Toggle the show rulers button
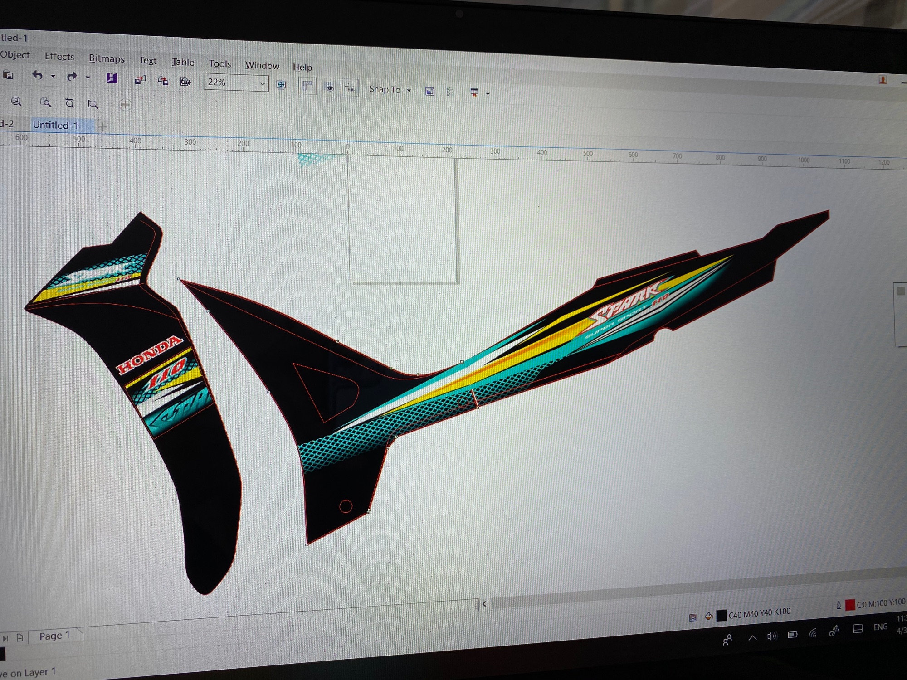 tap(307, 86)
